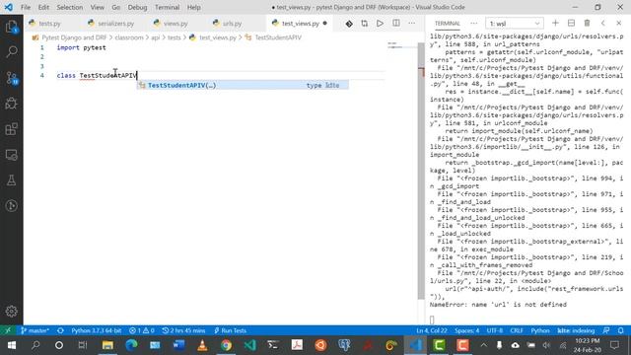
Task: Select the TERMINAL panel tab
Action: [x=447, y=24]
